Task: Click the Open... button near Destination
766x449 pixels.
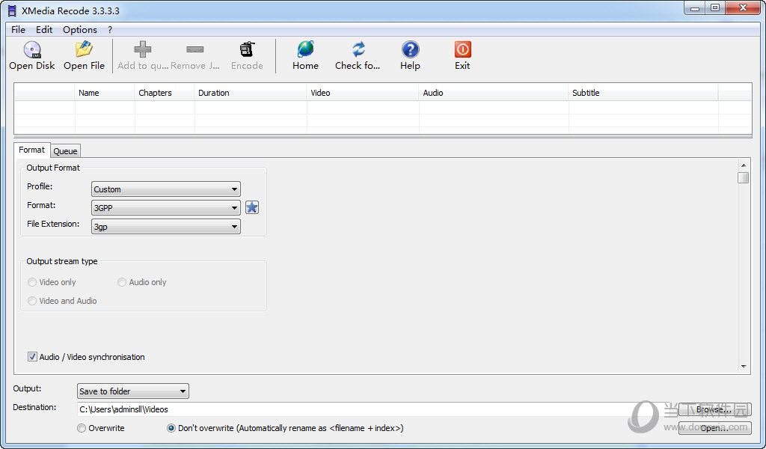Action: [714, 428]
